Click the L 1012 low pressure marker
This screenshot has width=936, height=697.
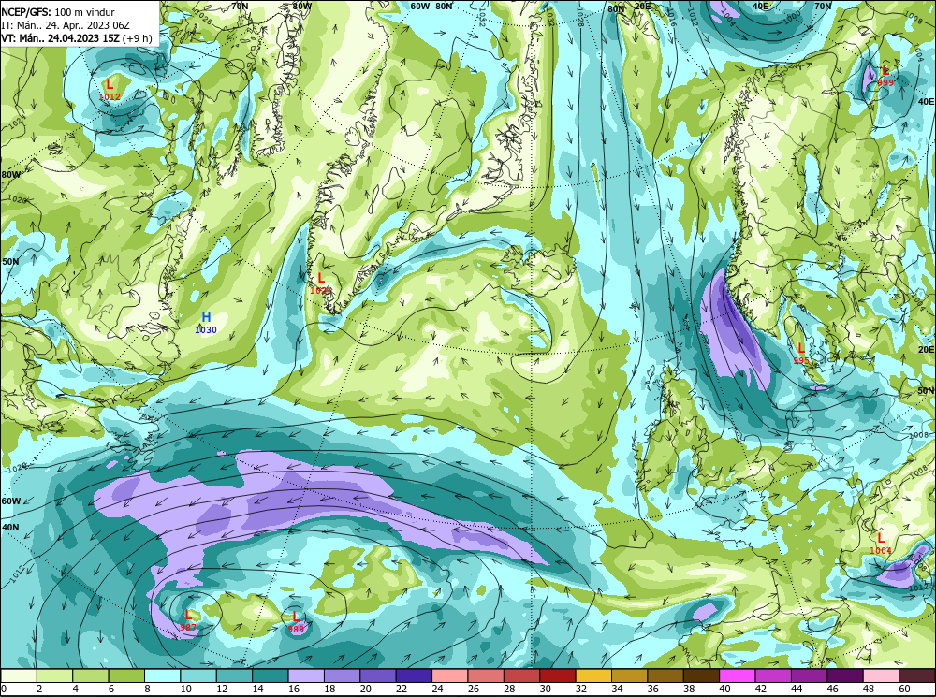coord(110,90)
